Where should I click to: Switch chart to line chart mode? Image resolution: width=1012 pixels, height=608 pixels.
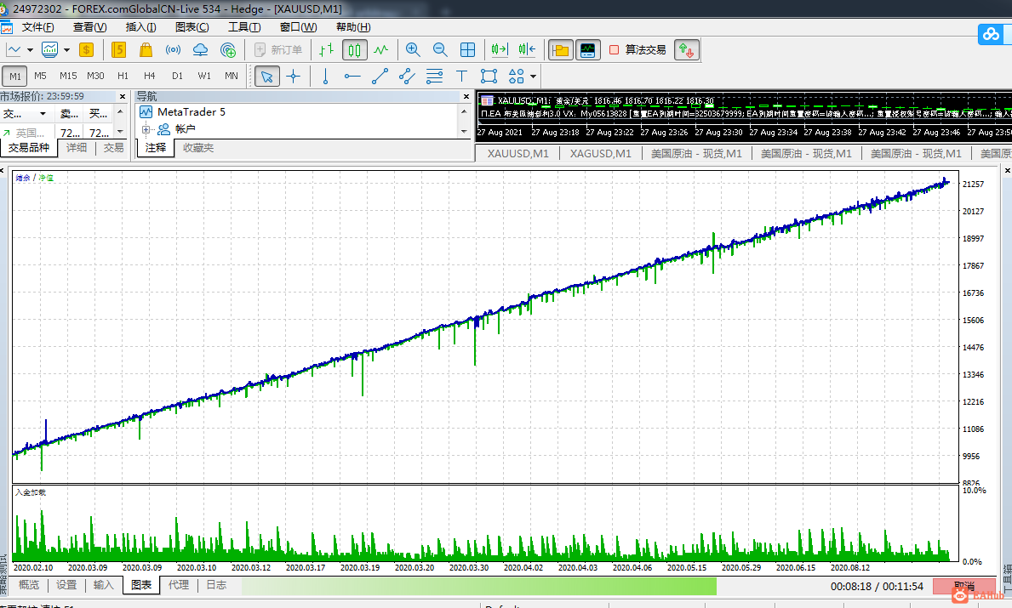tap(381, 50)
